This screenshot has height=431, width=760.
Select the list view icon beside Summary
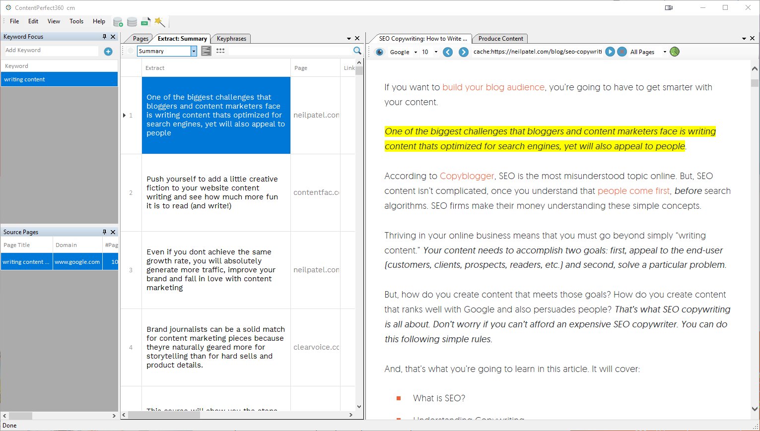point(206,50)
